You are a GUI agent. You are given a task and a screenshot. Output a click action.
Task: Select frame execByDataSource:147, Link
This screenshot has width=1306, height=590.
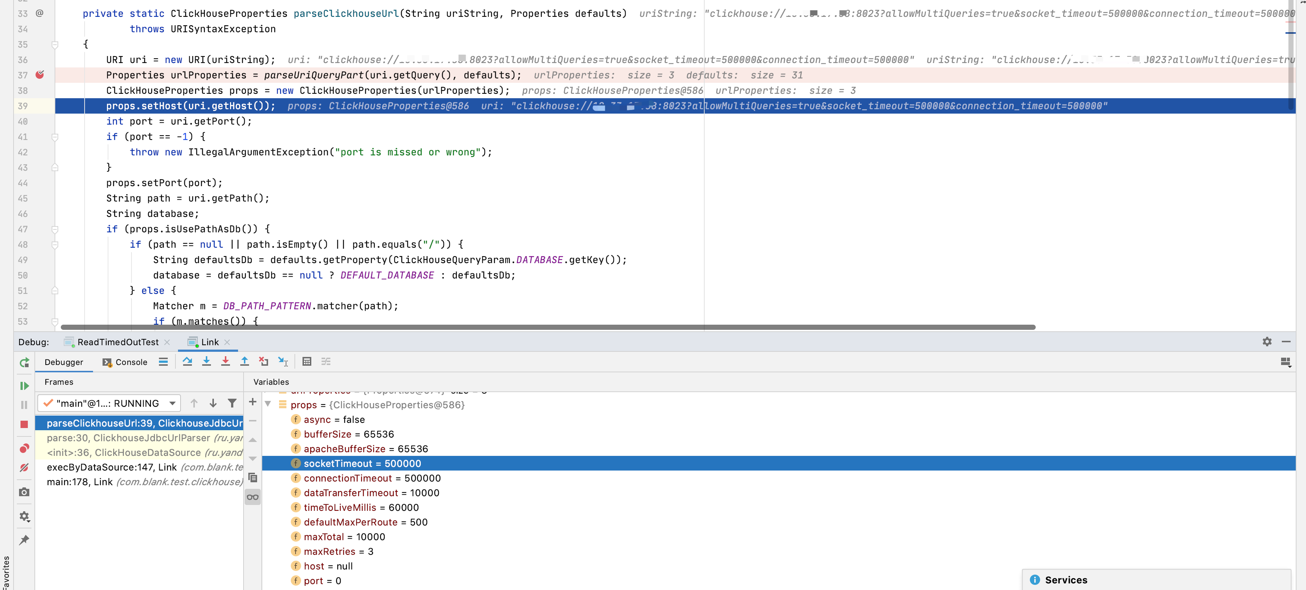click(x=140, y=468)
